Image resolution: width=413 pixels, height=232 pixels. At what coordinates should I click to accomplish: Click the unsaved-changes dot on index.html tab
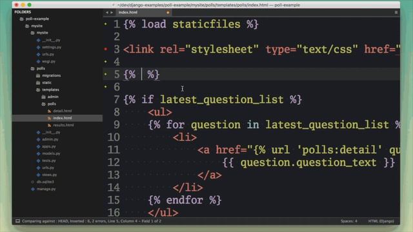[168, 12]
